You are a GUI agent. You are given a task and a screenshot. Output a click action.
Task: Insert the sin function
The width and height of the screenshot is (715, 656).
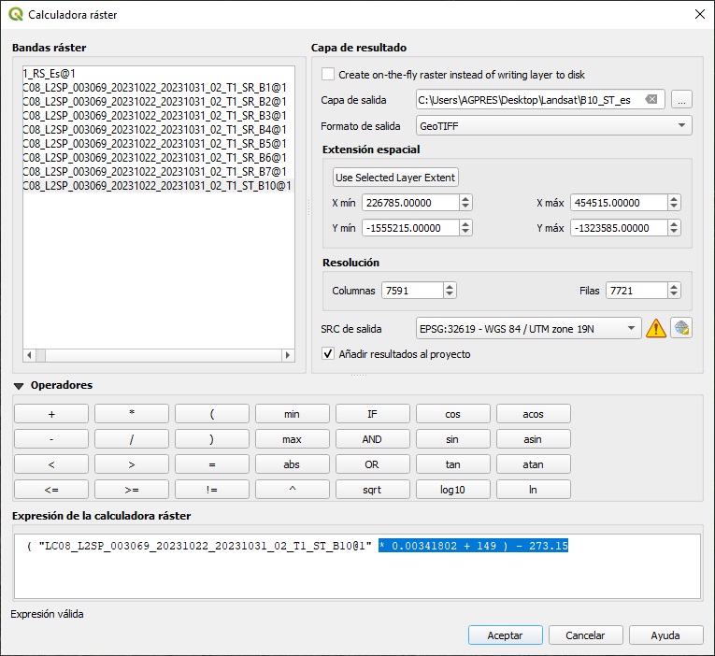point(452,439)
